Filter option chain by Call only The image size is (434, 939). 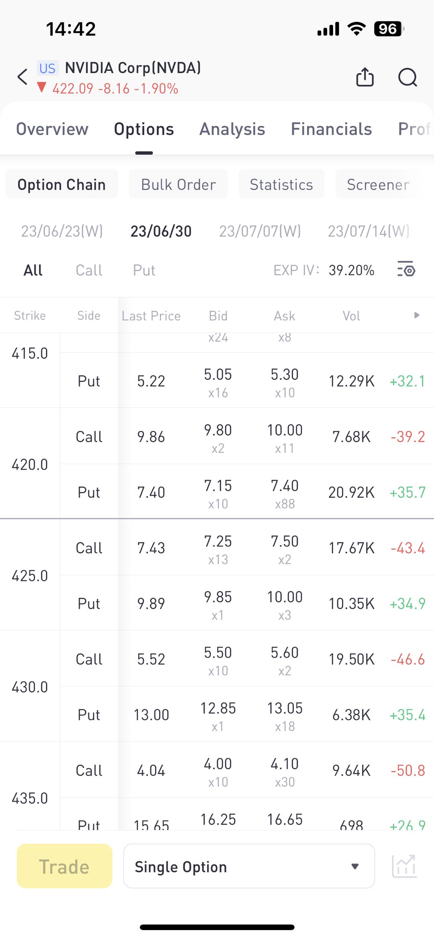point(89,270)
